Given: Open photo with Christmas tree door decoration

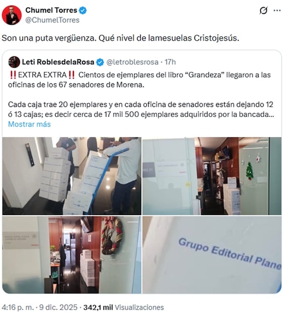Looking at the screenshot, I should (212, 176).
